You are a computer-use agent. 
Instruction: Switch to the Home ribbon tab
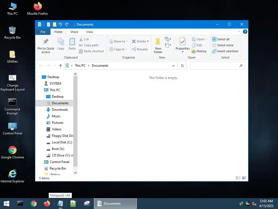pyautogui.click(x=58, y=32)
